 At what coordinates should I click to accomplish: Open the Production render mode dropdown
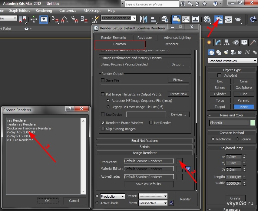point(112,196)
